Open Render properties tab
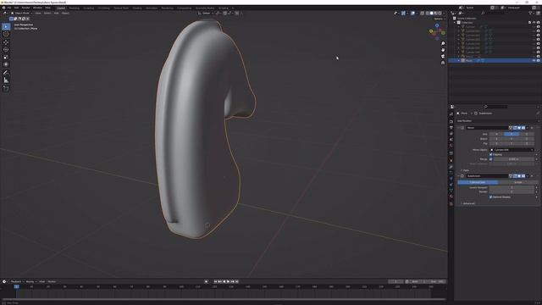The image size is (542, 305). (451, 121)
